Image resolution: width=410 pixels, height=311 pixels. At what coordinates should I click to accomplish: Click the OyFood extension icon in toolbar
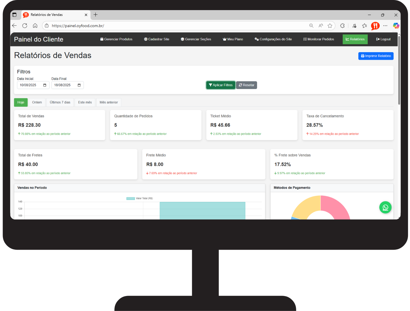point(375,26)
